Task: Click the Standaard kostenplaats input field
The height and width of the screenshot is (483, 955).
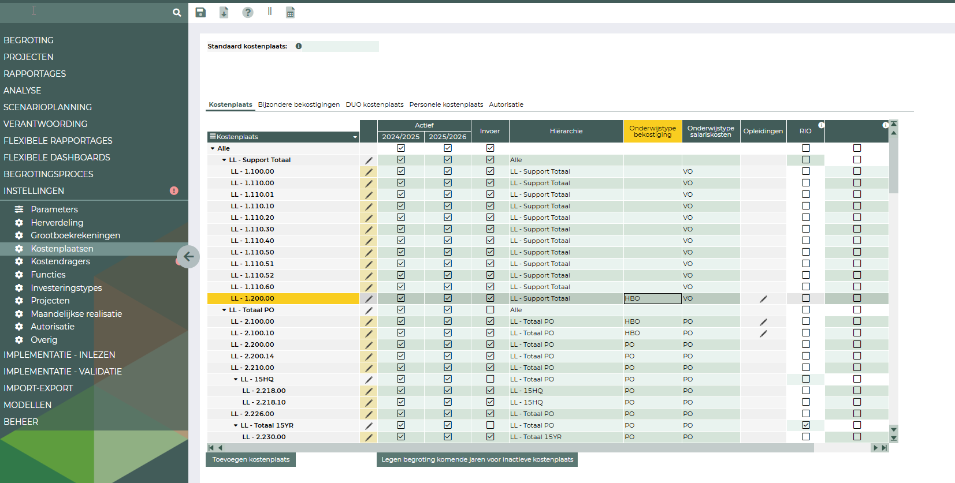Action: (x=341, y=46)
